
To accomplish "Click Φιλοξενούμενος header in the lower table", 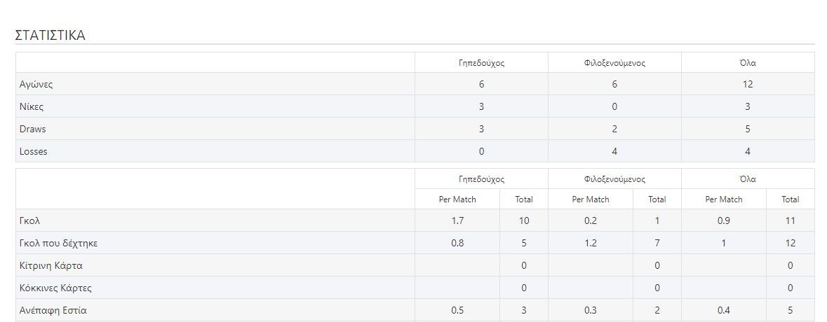I will pos(614,179).
